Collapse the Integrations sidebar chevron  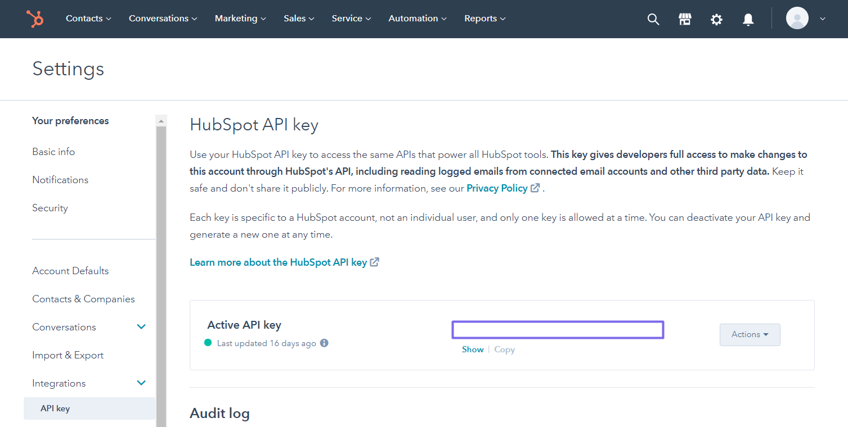(141, 383)
